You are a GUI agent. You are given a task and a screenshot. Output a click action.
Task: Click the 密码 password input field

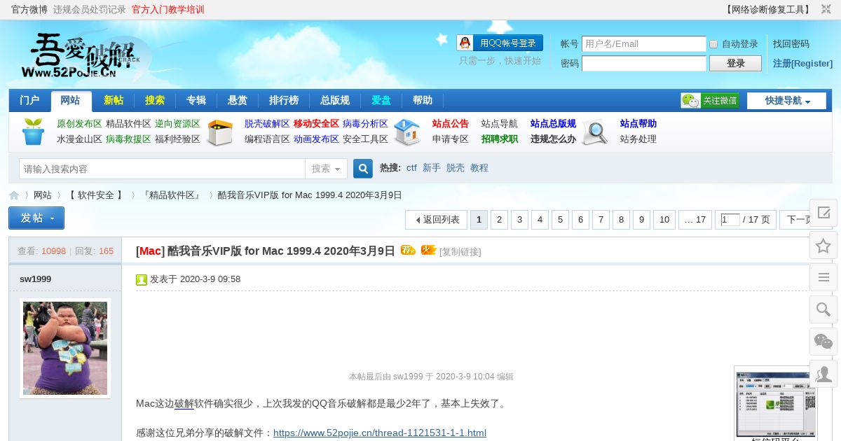644,64
